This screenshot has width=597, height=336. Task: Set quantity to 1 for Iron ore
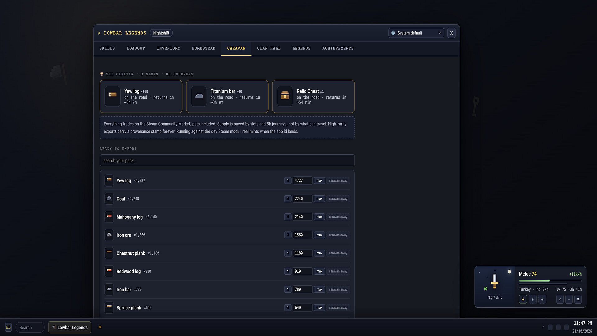pyautogui.click(x=288, y=235)
